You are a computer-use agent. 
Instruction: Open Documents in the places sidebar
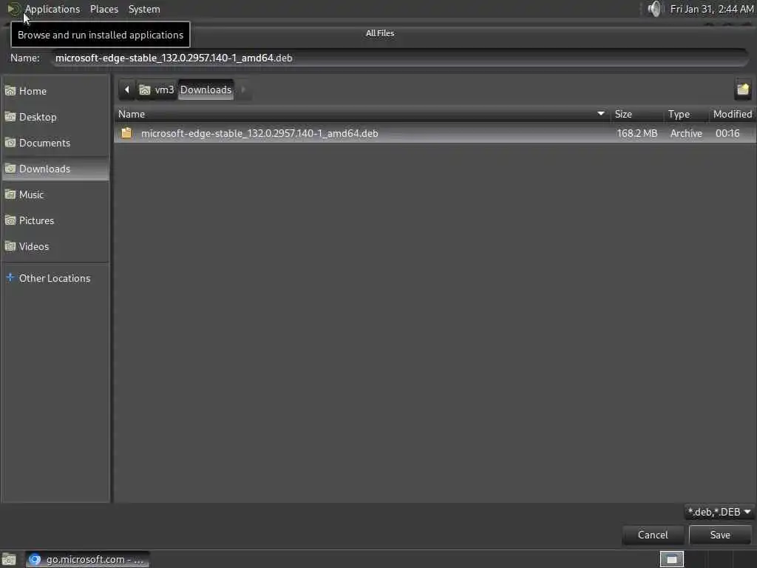pos(55,143)
